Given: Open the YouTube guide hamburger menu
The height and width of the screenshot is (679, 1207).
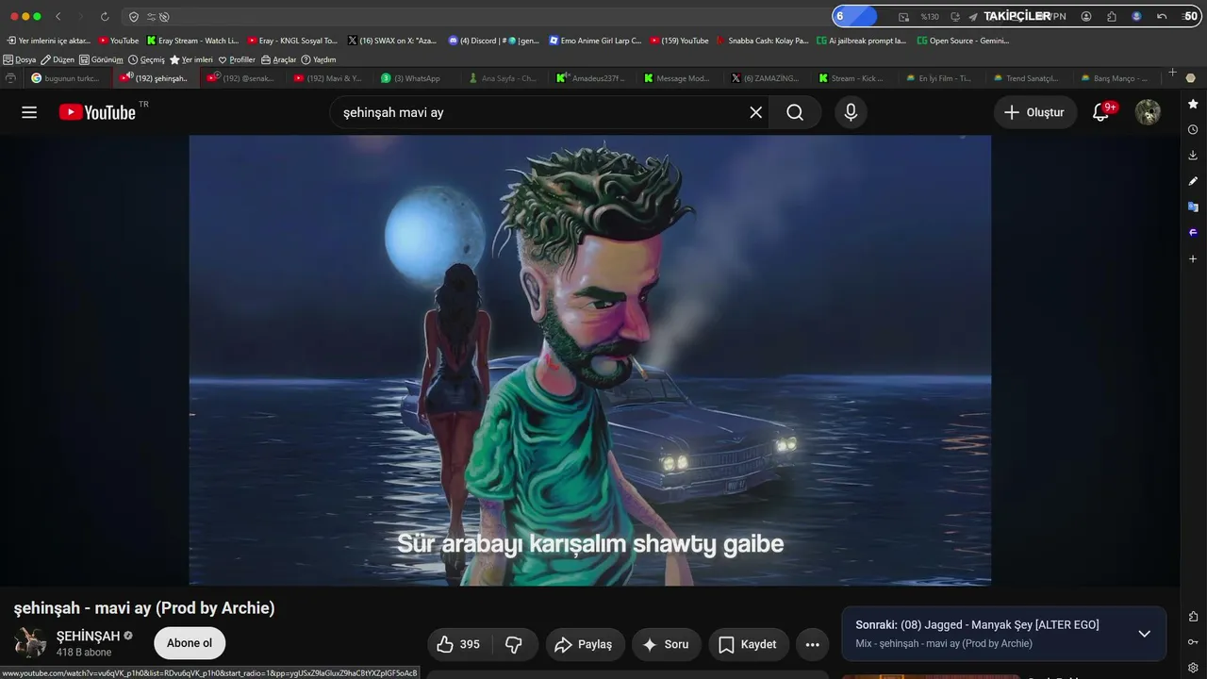Looking at the screenshot, I should [x=29, y=112].
